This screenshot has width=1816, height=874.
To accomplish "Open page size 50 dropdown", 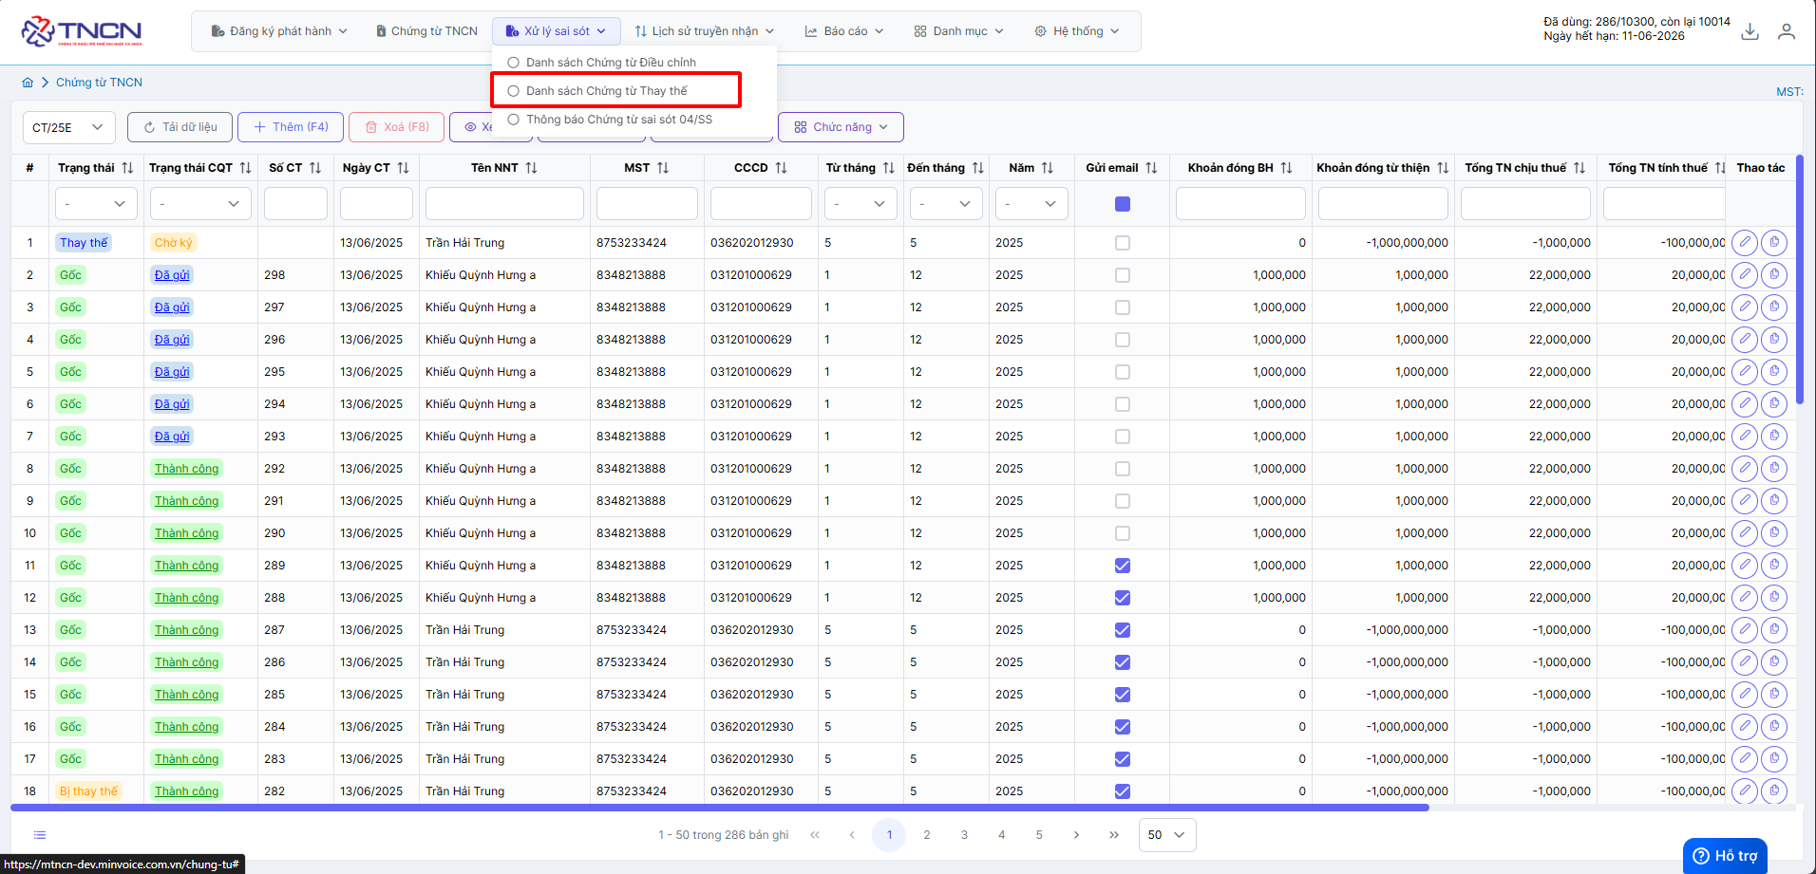I will click(x=1167, y=835).
